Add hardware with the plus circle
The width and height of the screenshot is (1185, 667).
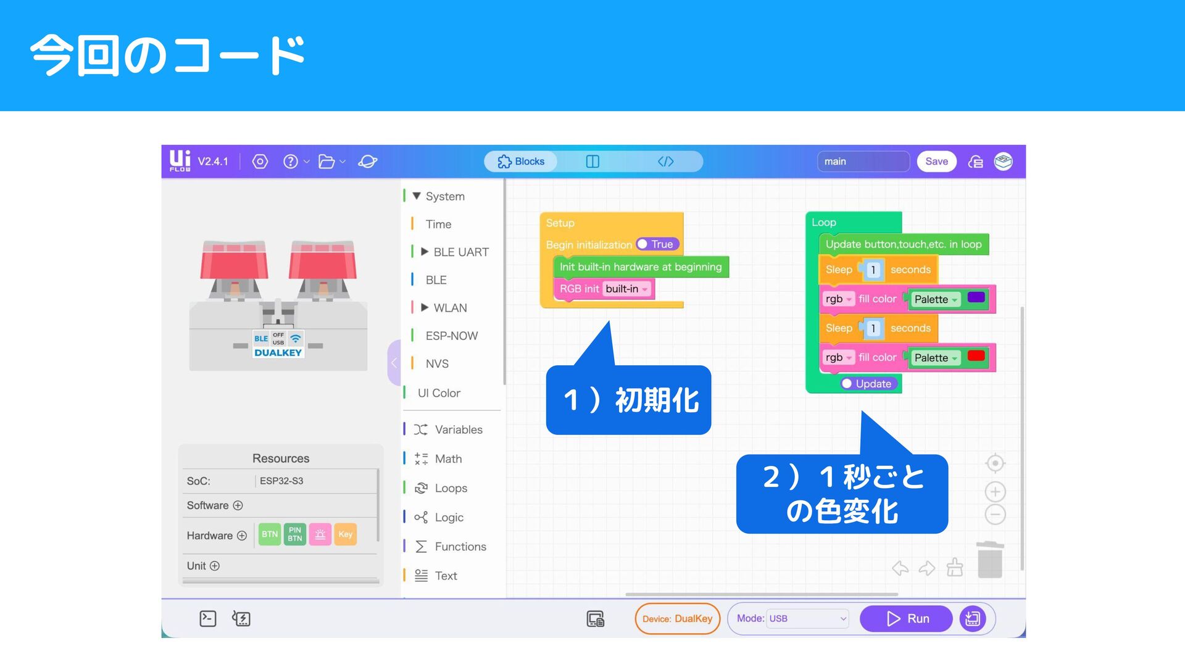tap(242, 536)
